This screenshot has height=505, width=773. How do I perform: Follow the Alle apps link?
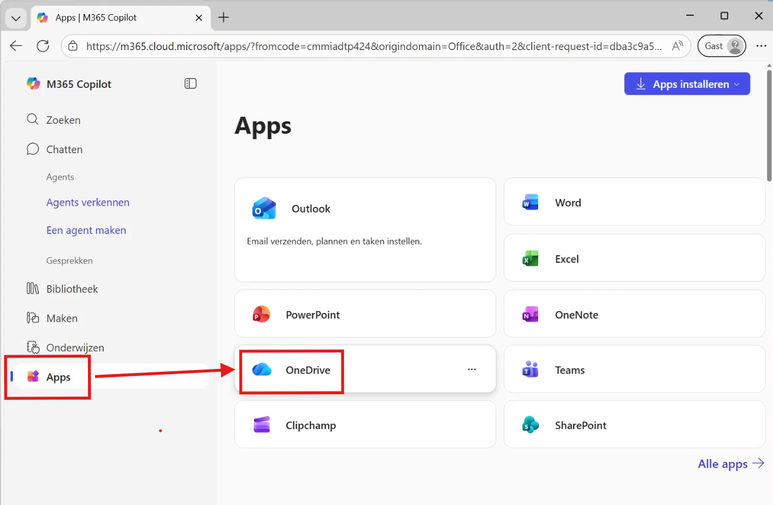731,464
